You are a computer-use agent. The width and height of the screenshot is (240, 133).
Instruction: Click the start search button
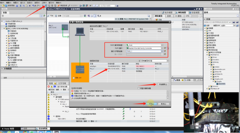click(163, 85)
